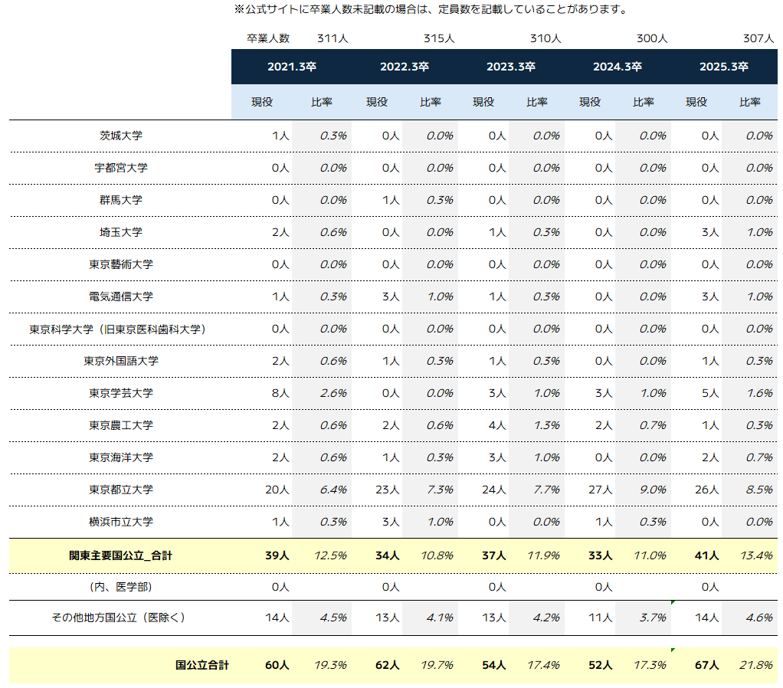
Task: Select the 27人 cell for 東京都立大学
Action: (x=601, y=490)
